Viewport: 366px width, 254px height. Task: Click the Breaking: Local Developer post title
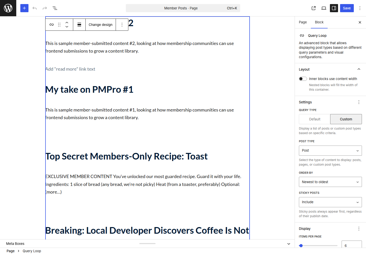point(147,230)
